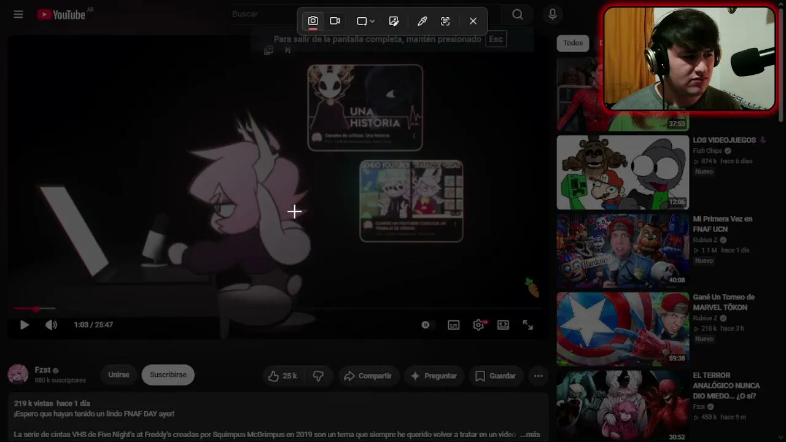This screenshot has height=442, width=786.
Task: Click the Gané Un Torneo de MARVEL TŌKON title
Action: (724, 302)
